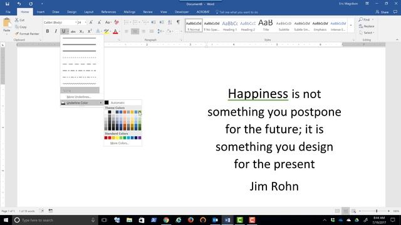The width and height of the screenshot is (401, 225).
Task: Apply red font color A
Action: click(115, 31)
